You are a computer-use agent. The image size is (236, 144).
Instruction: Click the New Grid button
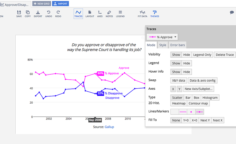tap(42, 4)
